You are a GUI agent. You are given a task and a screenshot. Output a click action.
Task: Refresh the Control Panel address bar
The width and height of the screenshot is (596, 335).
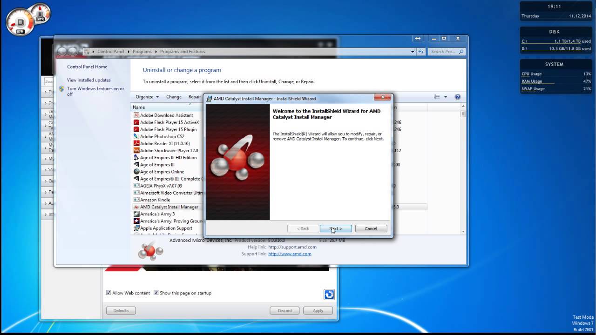421,52
